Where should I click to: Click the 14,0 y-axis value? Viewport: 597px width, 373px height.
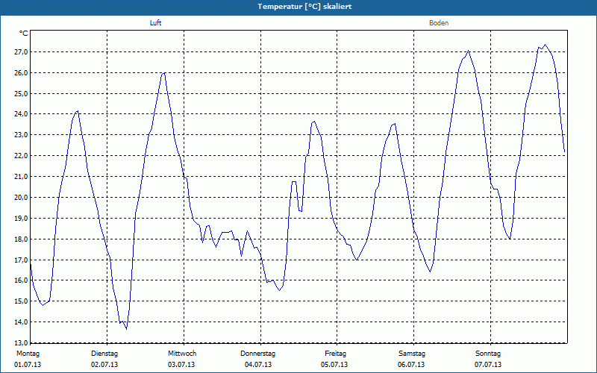[22, 322]
